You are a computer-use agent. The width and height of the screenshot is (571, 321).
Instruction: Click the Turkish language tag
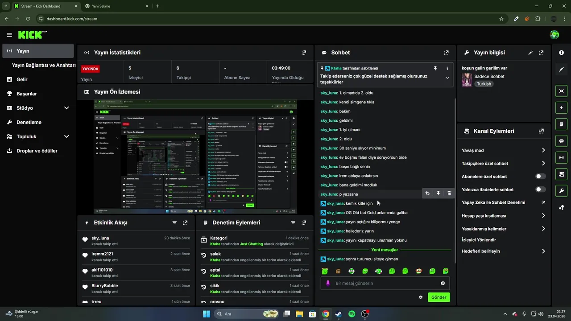(484, 84)
